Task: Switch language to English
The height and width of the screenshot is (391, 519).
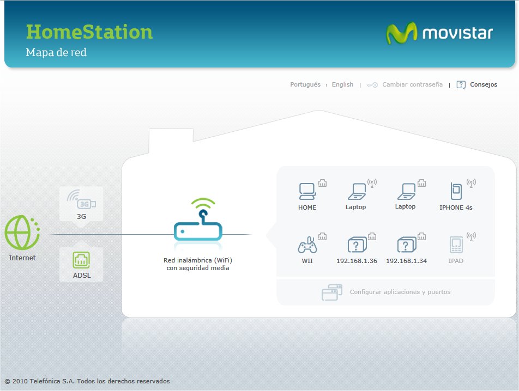Action: point(342,84)
